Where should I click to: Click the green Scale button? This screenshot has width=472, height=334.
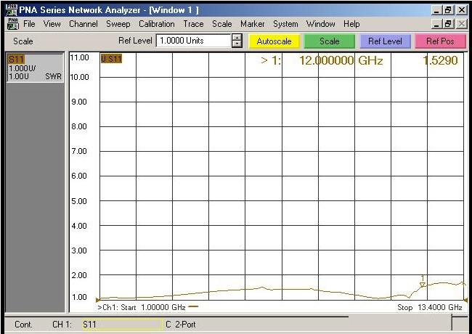(x=330, y=41)
